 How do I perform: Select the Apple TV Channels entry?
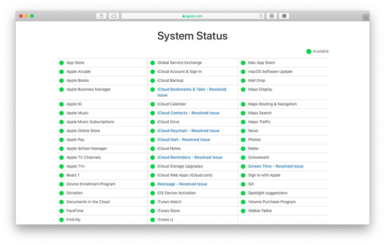[x=83, y=157]
